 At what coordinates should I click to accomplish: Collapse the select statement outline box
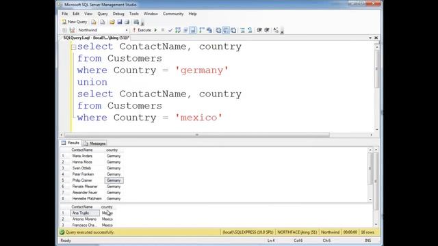pyautogui.click(x=73, y=47)
